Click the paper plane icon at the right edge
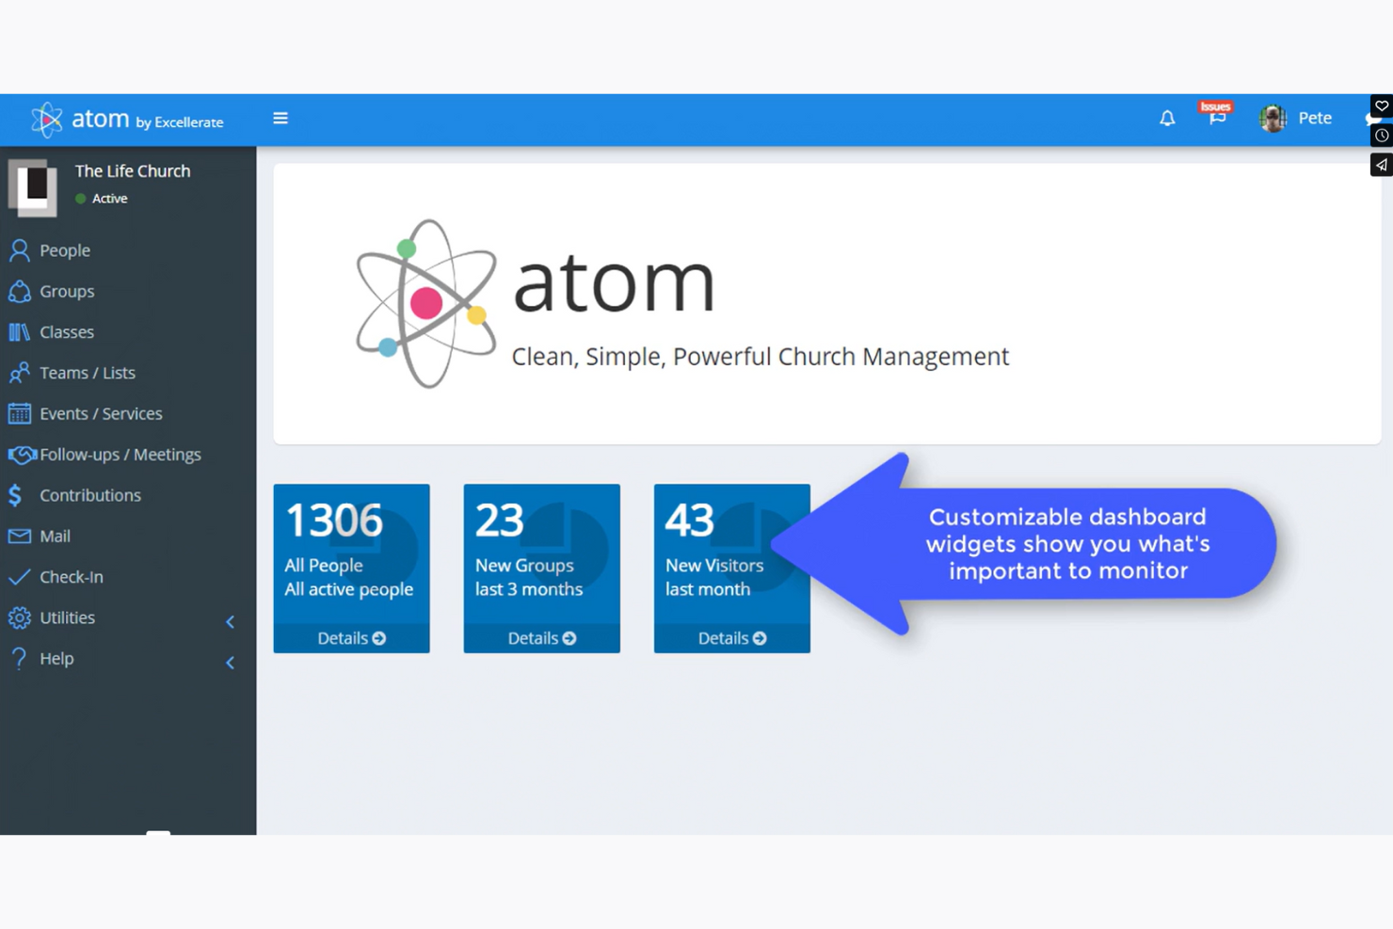This screenshot has height=929, width=1393. click(1382, 166)
